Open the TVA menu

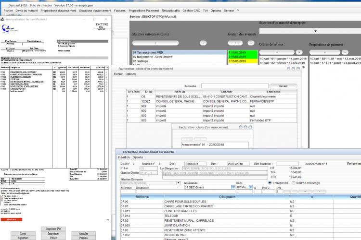point(206,11)
